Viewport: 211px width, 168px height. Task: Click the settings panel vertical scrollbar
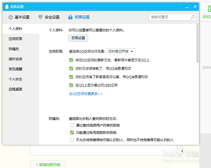click(x=198, y=43)
